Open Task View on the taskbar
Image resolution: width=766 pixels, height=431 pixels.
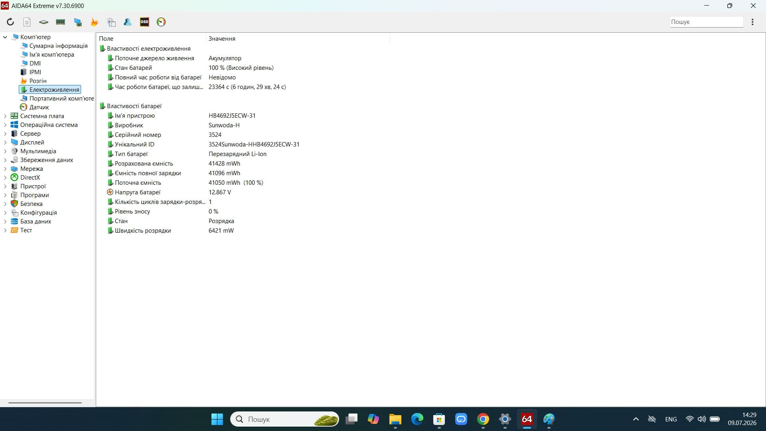351,419
